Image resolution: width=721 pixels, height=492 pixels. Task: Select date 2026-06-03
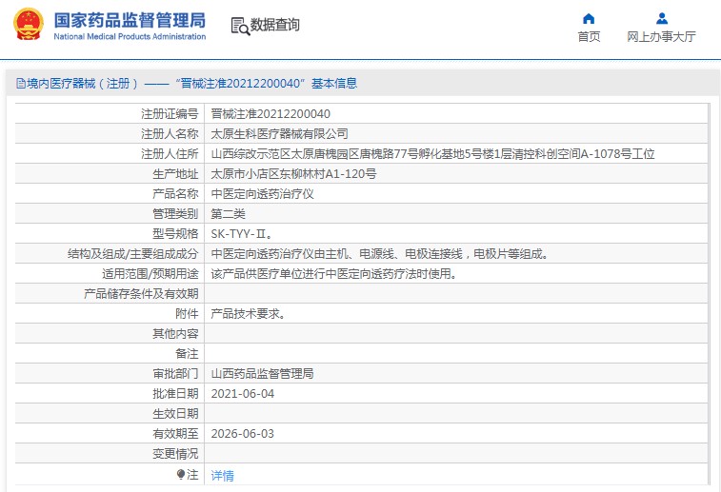click(242, 434)
